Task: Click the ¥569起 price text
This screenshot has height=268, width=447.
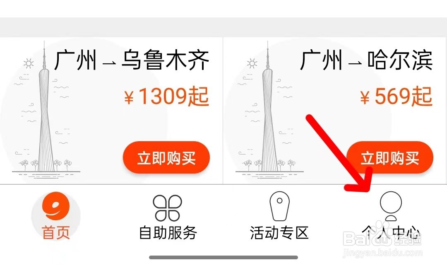Action: point(396,96)
